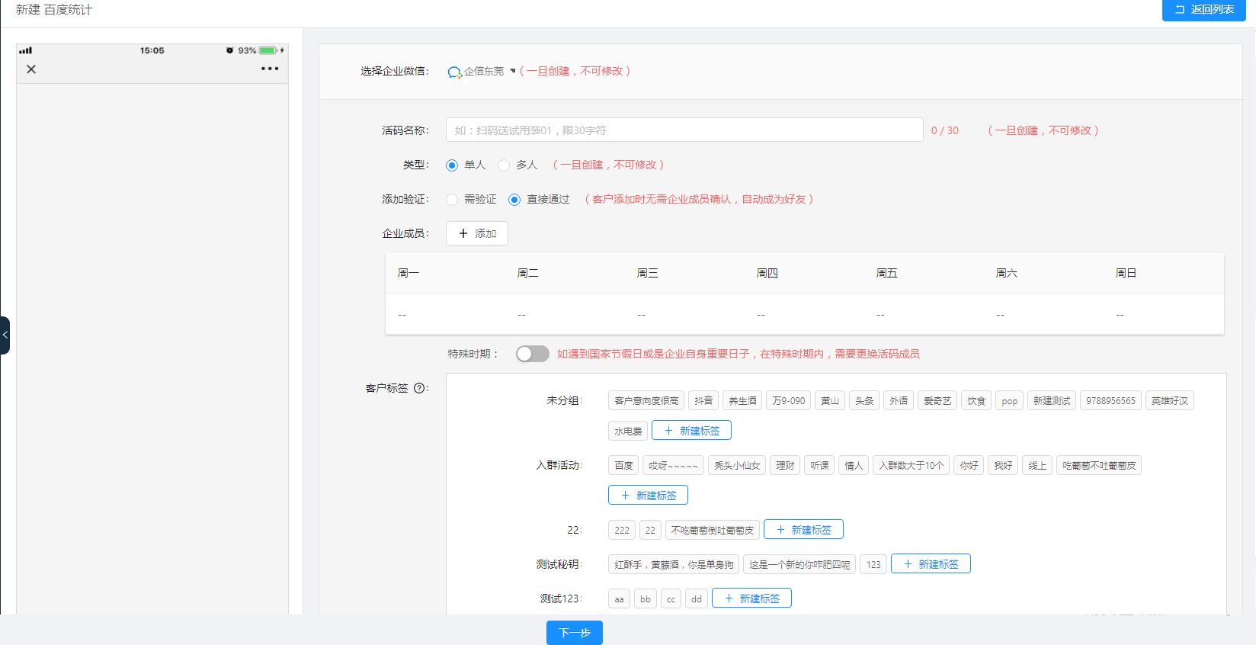Select the 头条 tag
This screenshot has height=645, width=1256.
[864, 400]
